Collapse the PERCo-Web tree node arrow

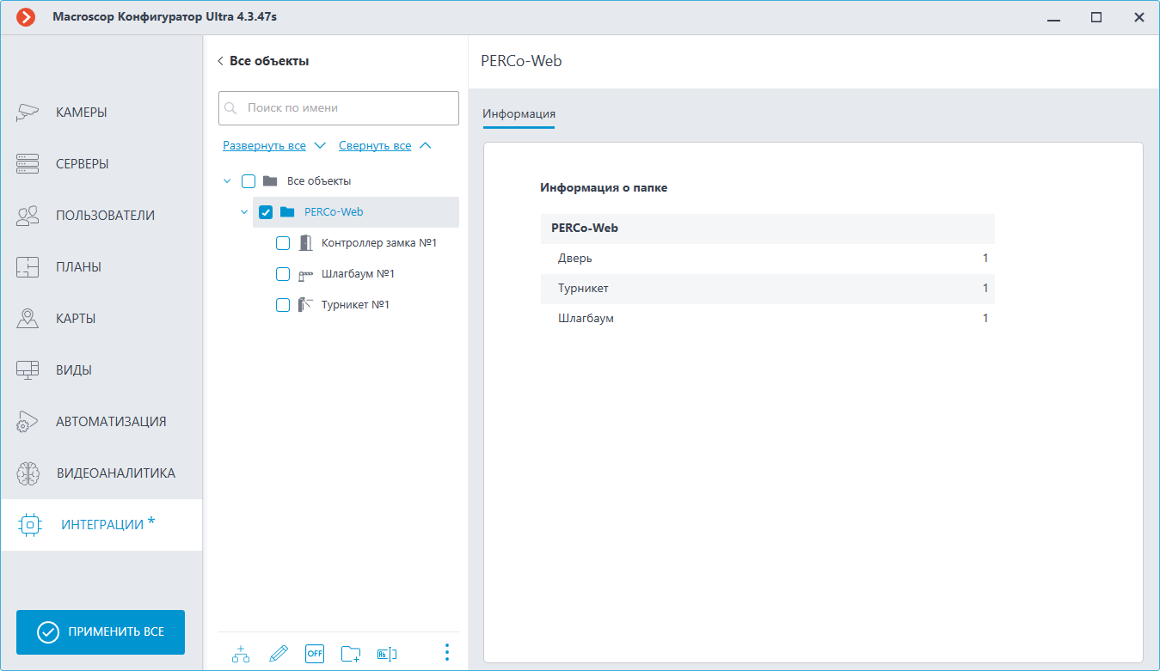244,212
